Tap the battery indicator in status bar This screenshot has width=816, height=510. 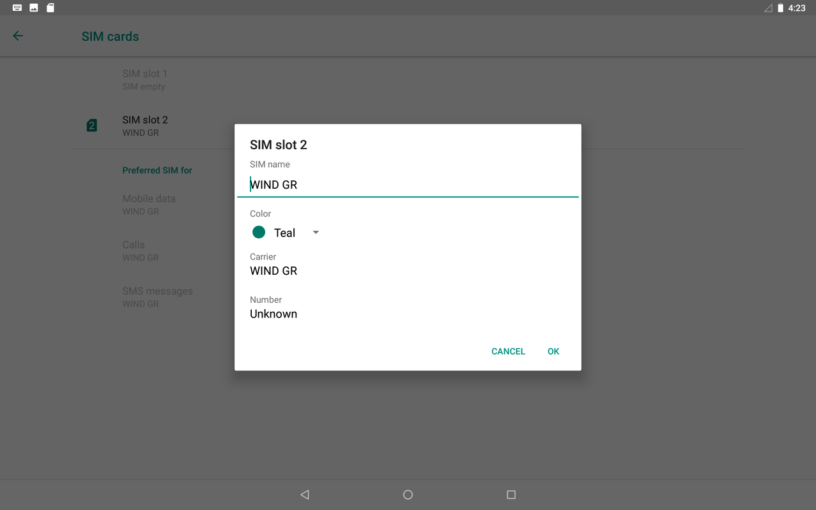[x=780, y=8]
